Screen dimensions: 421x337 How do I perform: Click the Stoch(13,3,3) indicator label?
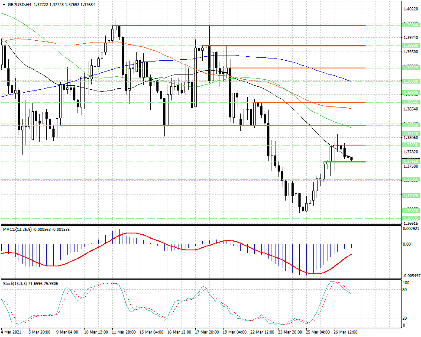[15, 284]
